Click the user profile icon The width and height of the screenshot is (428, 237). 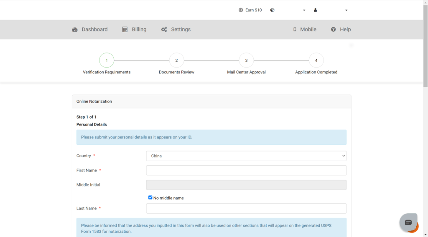click(315, 10)
